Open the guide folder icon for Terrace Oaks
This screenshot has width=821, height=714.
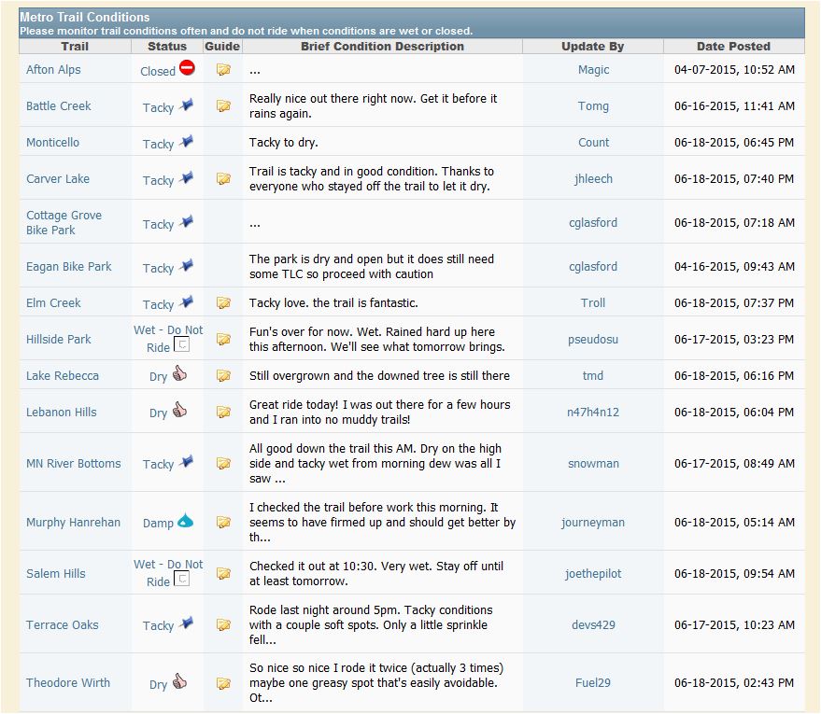point(223,625)
